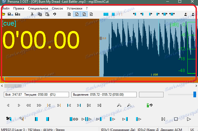Play up to selection start button
The height and width of the screenshot is (131, 198).
pyautogui.click(x=99, y=119)
